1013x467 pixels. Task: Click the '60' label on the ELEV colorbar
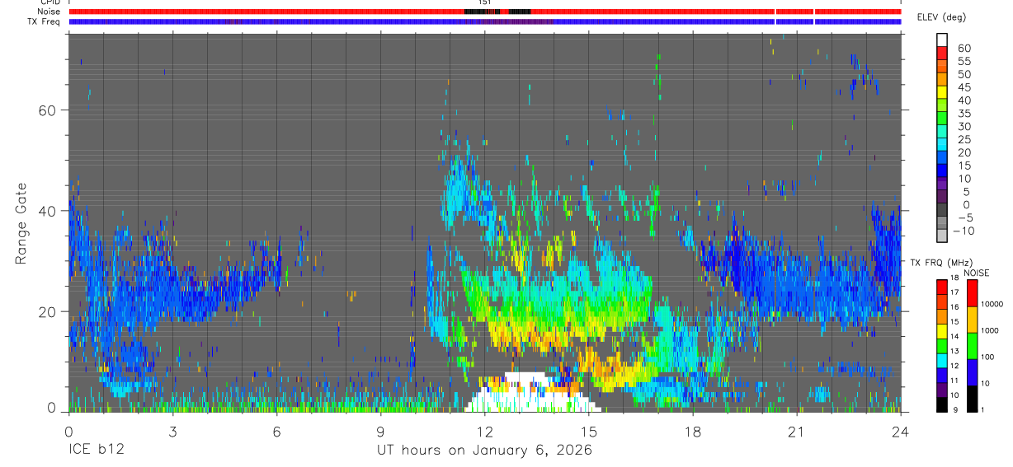pyautogui.click(x=963, y=48)
